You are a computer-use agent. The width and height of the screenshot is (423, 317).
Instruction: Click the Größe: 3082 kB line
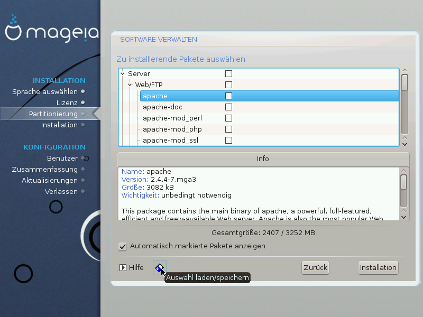point(148,188)
